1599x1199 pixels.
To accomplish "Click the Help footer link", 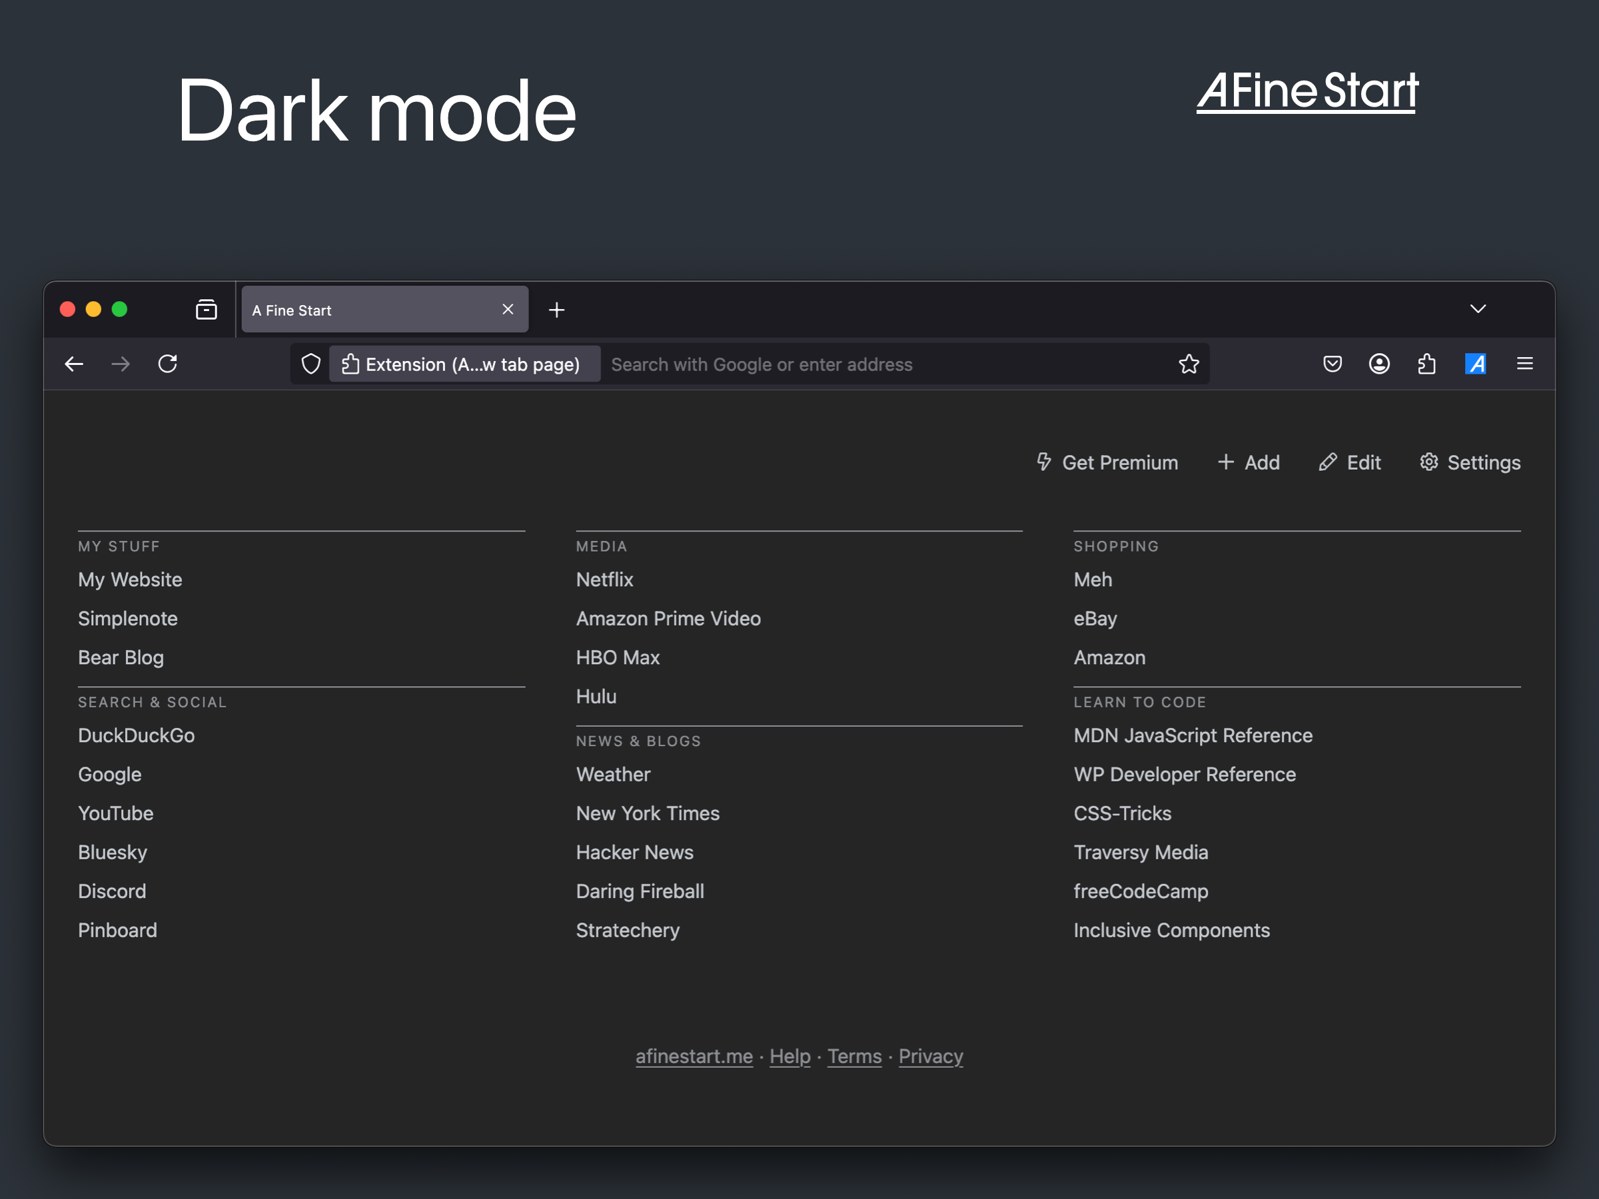I will click(x=790, y=1056).
